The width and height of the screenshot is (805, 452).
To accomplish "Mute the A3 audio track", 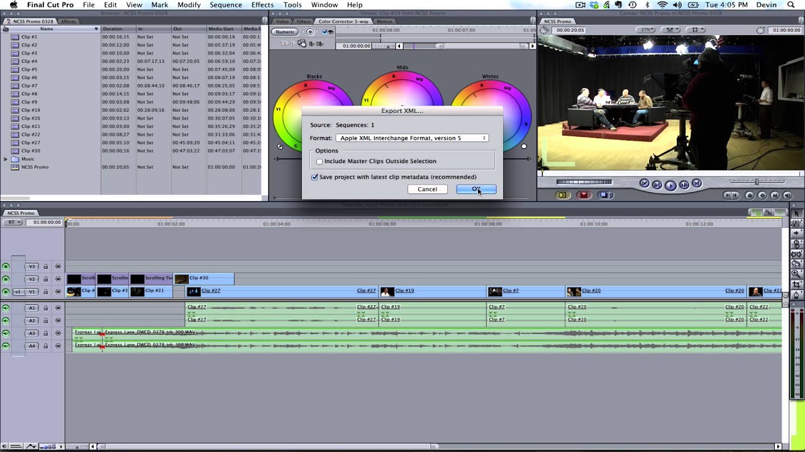I will 6,333.
